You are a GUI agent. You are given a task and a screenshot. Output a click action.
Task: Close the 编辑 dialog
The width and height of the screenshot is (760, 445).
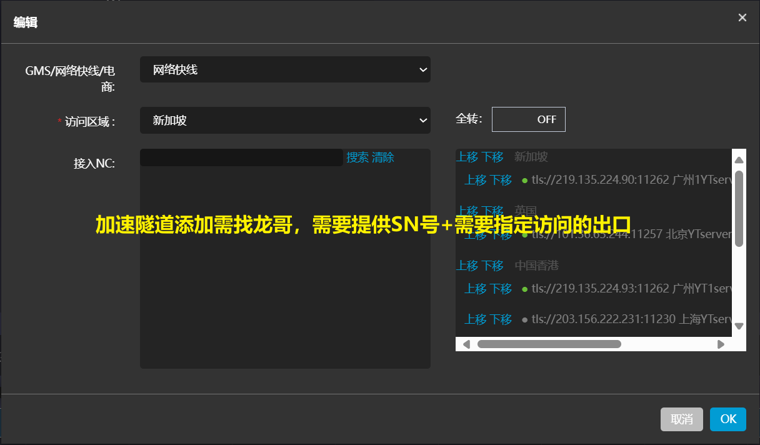[x=742, y=17]
